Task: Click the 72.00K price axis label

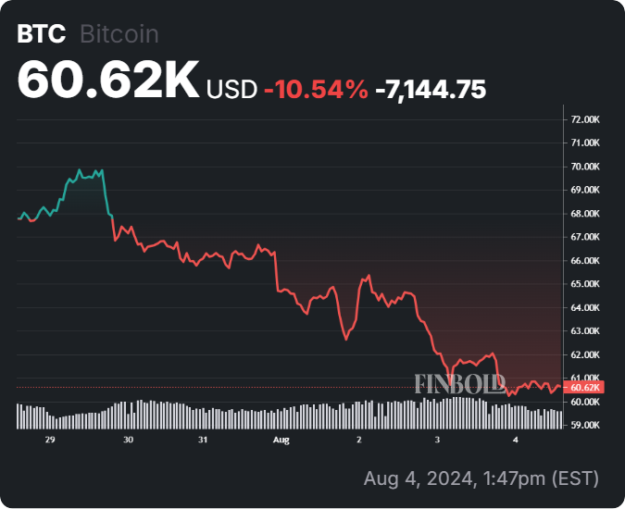Action: click(x=584, y=119)
